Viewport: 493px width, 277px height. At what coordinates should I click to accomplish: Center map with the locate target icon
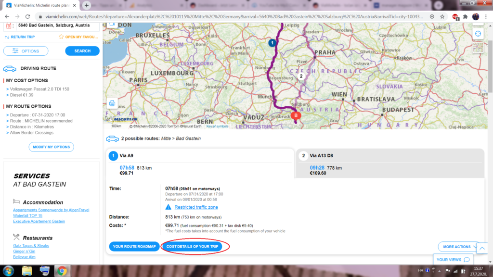[x=478, y=34]
